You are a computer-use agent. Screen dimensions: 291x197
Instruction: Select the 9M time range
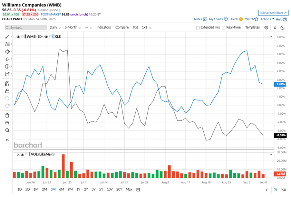click(x=70, y=189)
